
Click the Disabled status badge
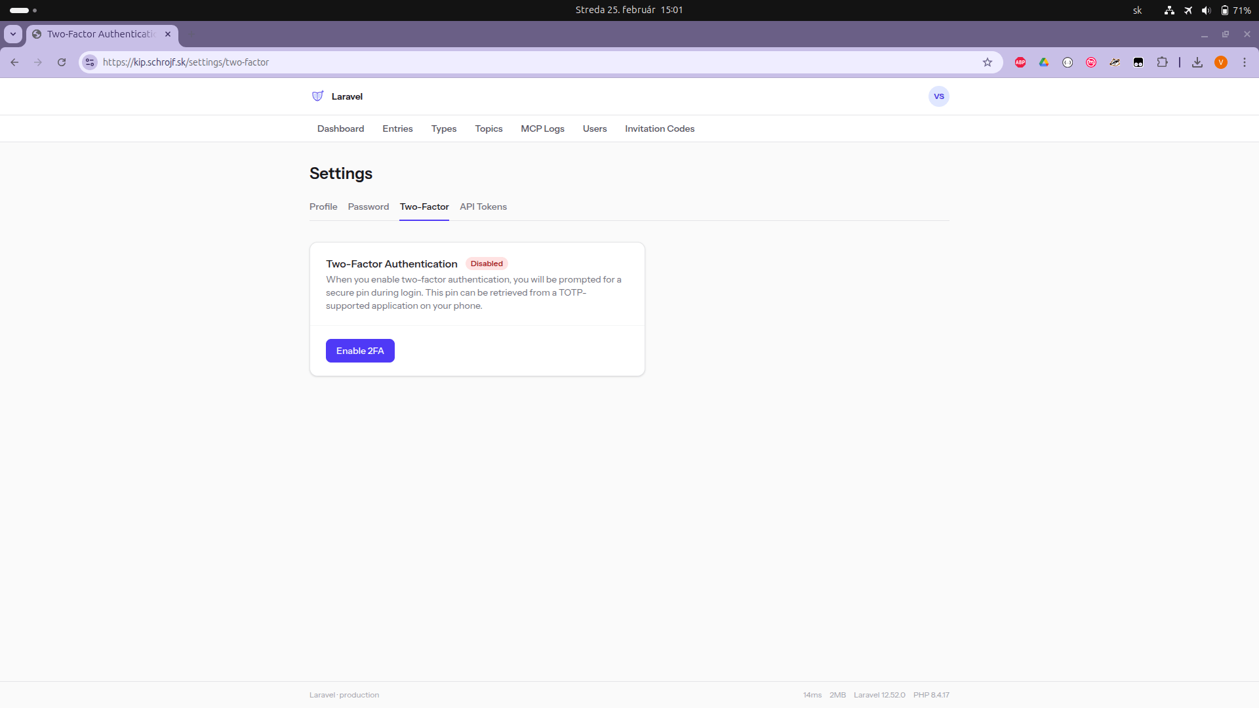coord(487,264)
